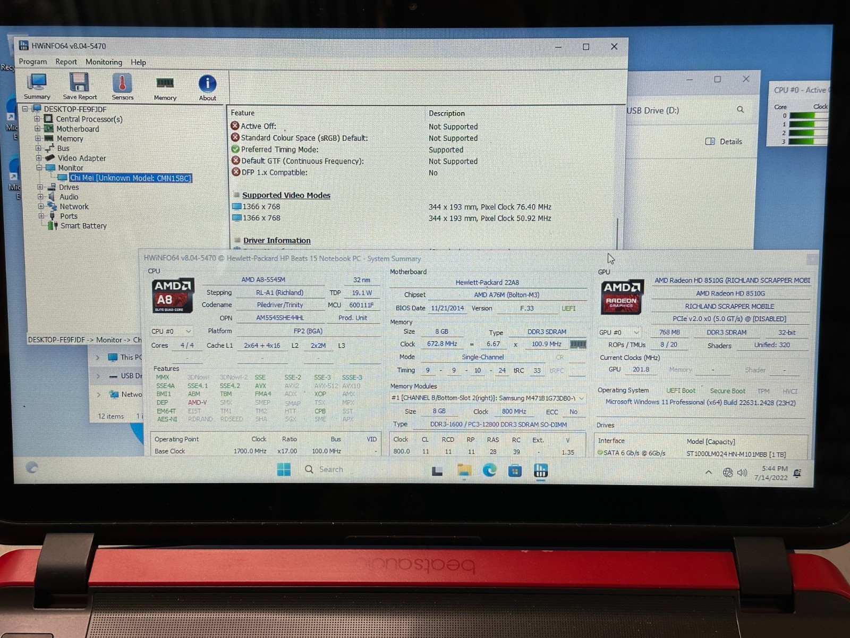Open the Program menu
Screen dimensions: 850x638
pos(33,62)
